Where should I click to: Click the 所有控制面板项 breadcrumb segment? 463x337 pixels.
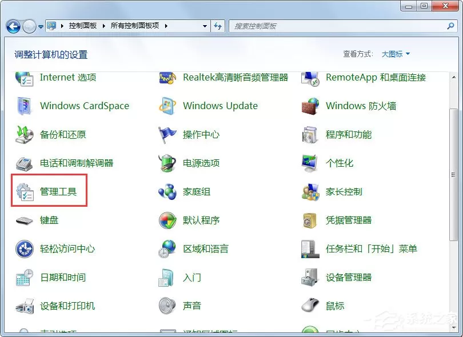[135, 26]
